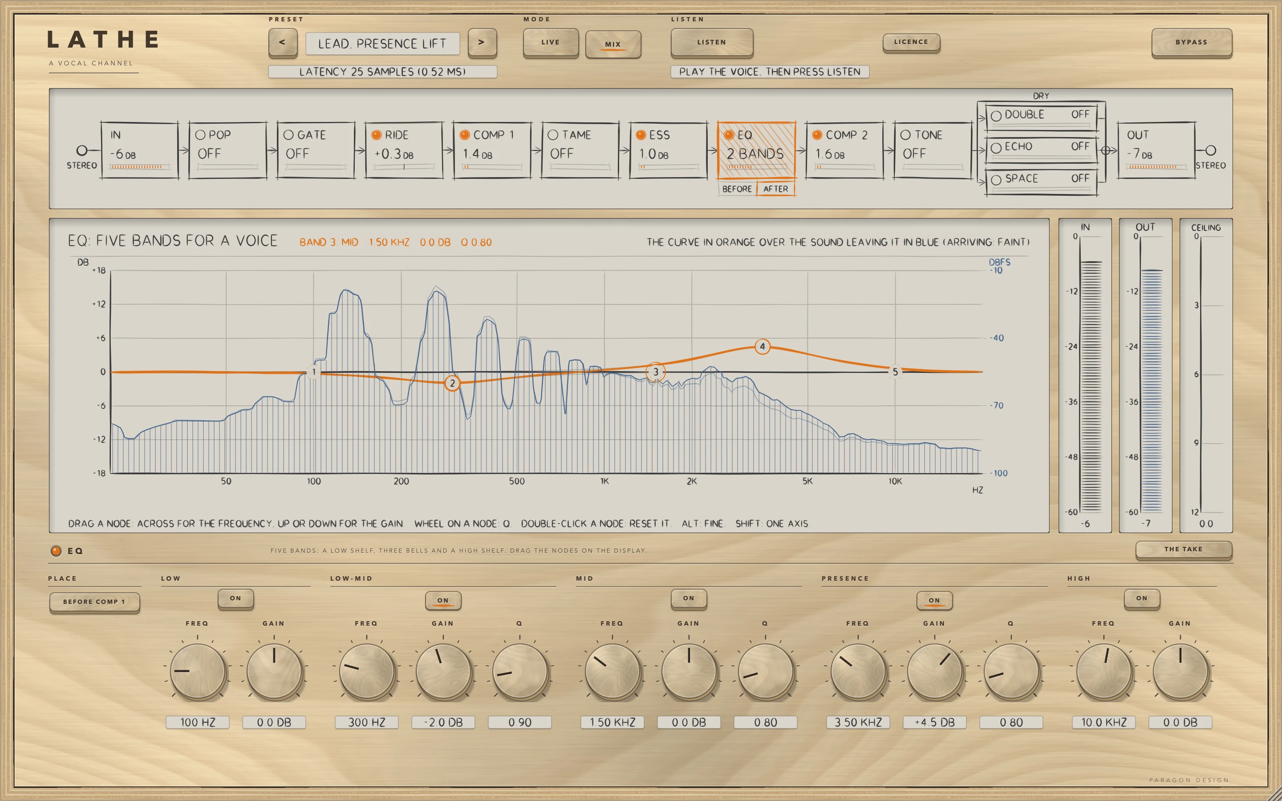Click the TONE module power circle
The width and height of the screenshot is (1282, 801).
click(905, 135)
